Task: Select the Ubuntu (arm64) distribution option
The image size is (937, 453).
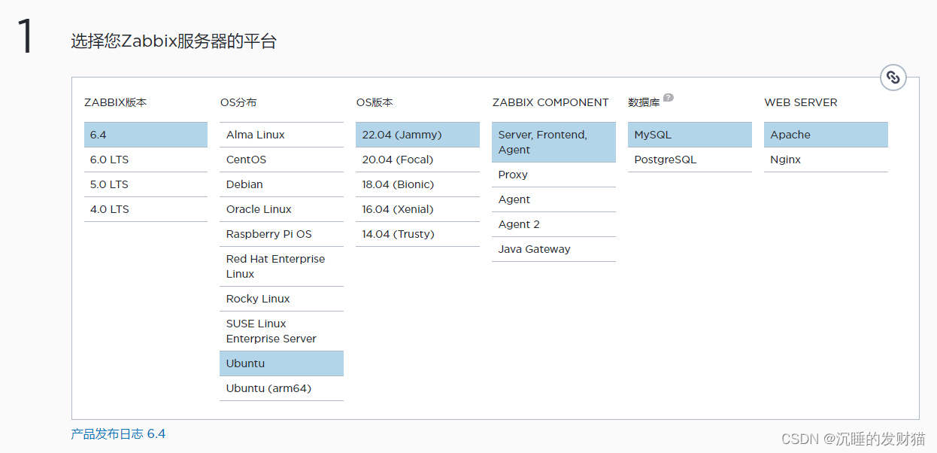Action: (281, 388)
